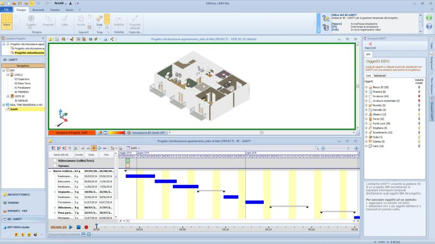
Task: Click the share icon in 3D view toolbar
Action: pos(112,39)
